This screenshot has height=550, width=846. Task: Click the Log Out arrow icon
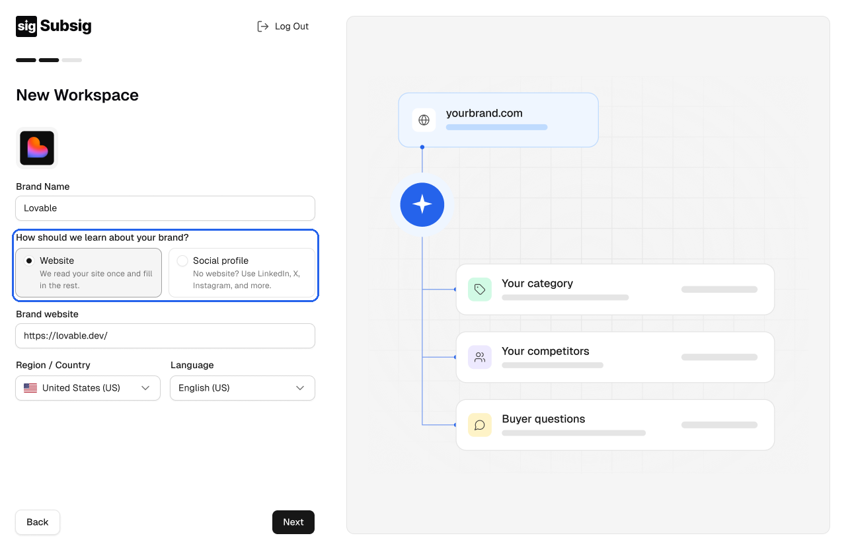pyautogui.click(x=263, y=26)
